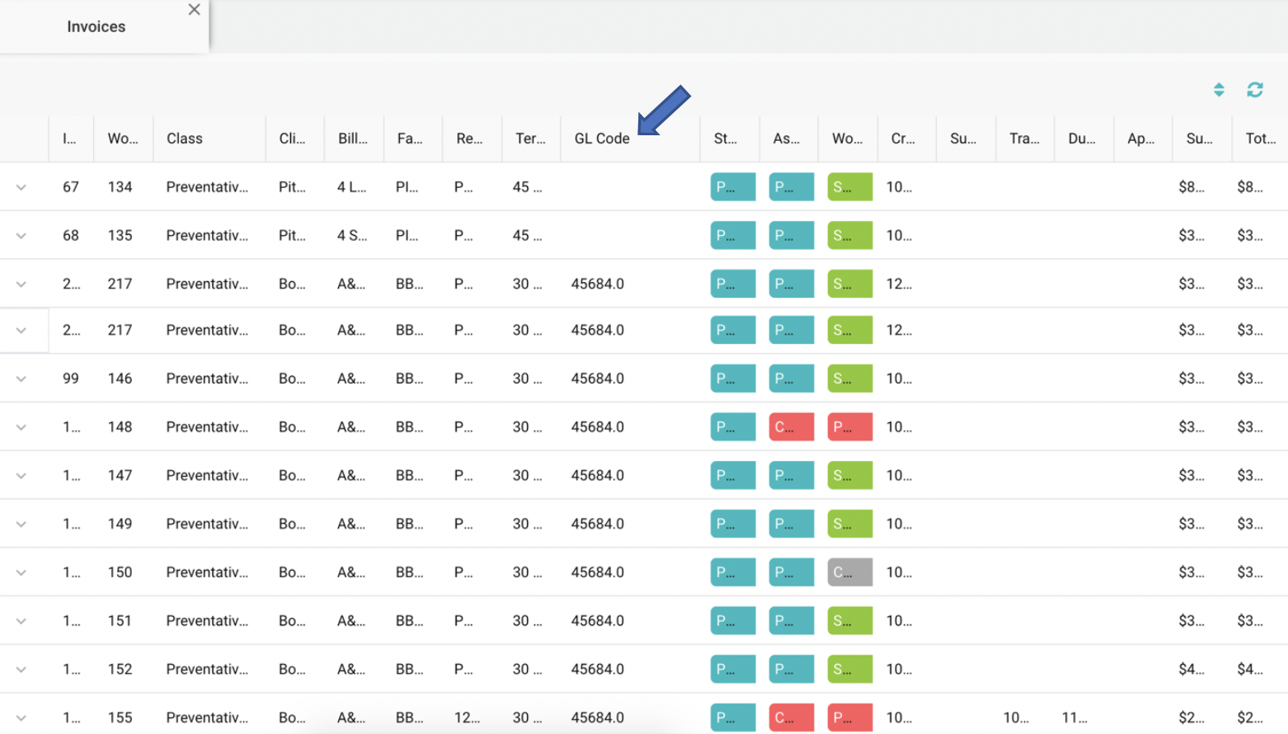
Task: Close the Invoices tab
Action: click(194, 10)
